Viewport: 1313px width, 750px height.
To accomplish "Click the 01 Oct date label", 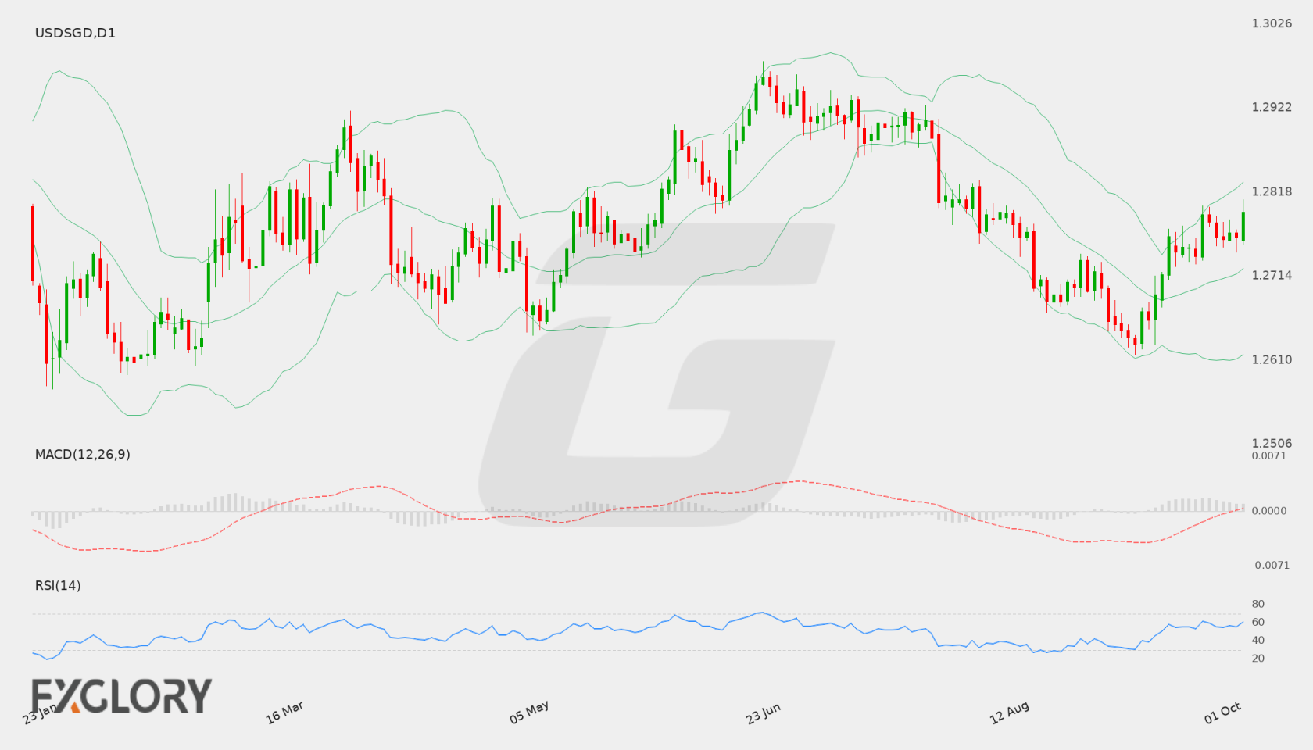I will click(1223, 713).
